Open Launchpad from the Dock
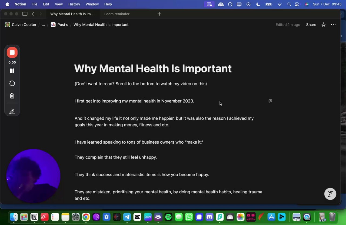Screen dimensions: 346x225 [x=24, y=217]
